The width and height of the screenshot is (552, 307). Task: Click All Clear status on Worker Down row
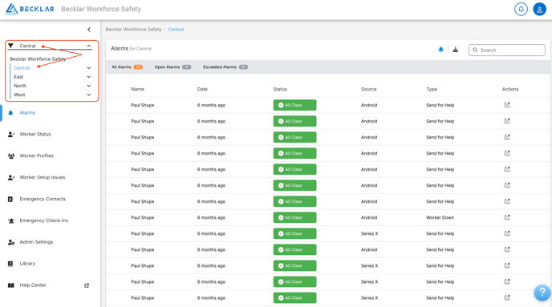pos(294,218)
